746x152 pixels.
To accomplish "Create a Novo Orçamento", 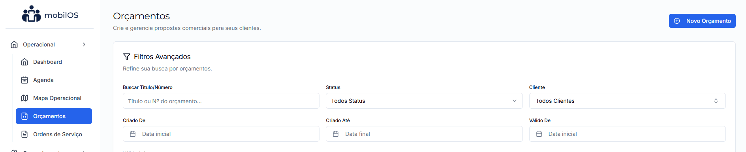I will click(x=702, y=21).
